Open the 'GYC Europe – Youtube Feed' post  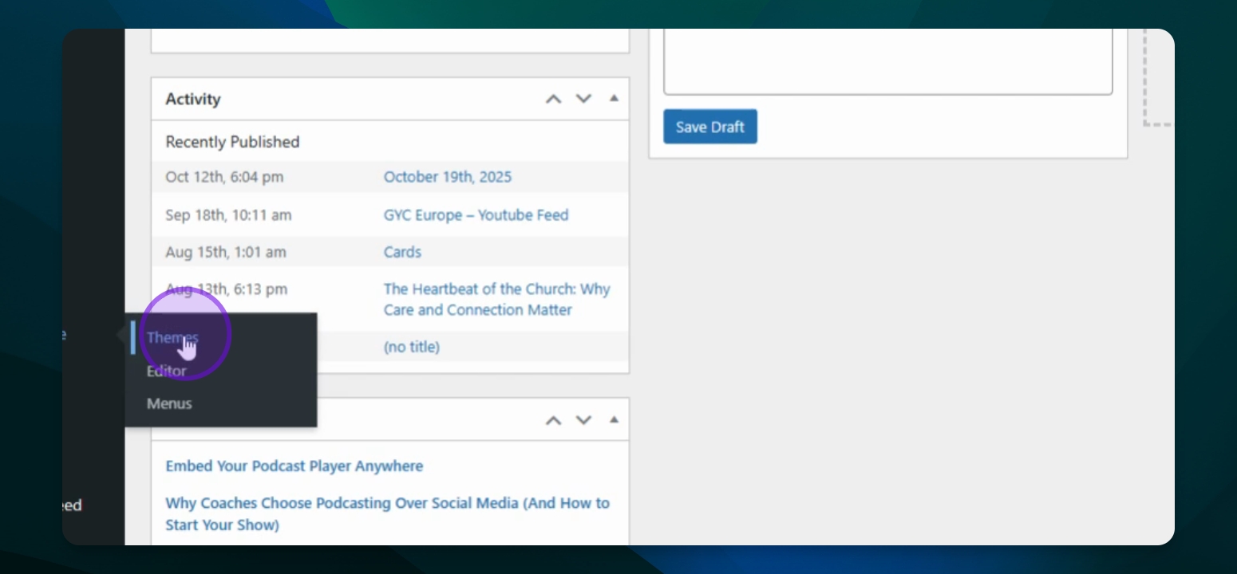(x=476, y=215)
